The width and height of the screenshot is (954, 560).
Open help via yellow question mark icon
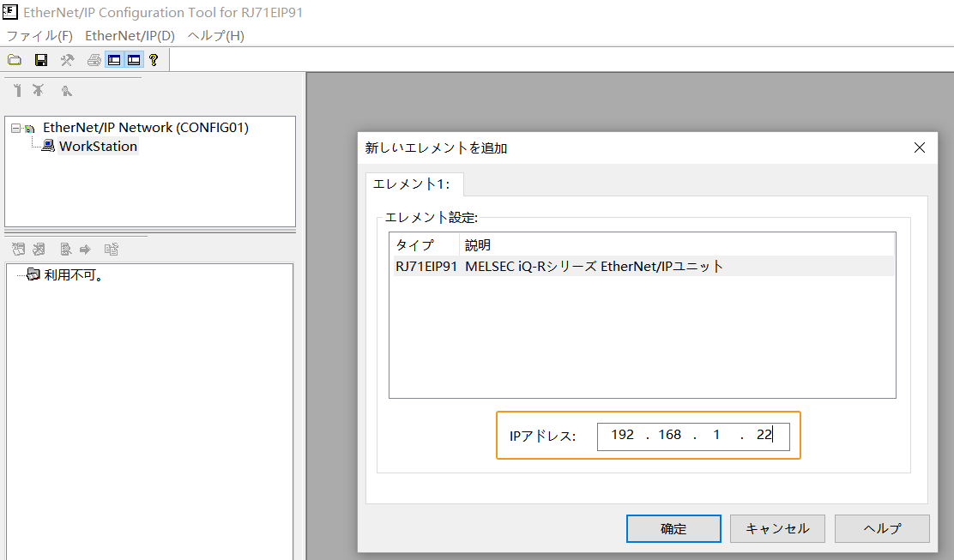(154, 59)
